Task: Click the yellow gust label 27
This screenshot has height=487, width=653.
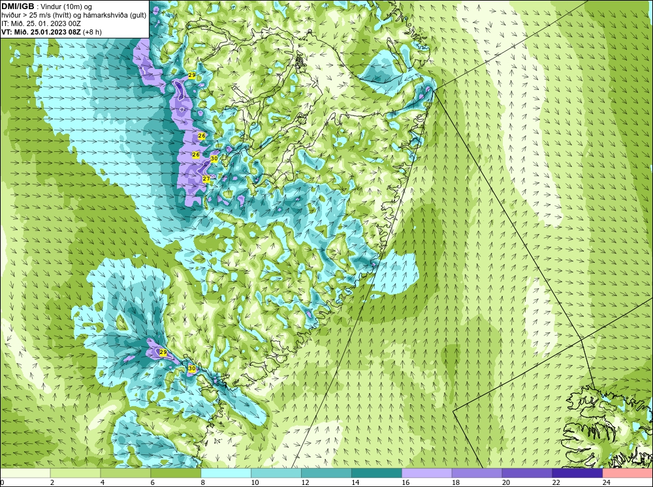Action: point(206,179)
